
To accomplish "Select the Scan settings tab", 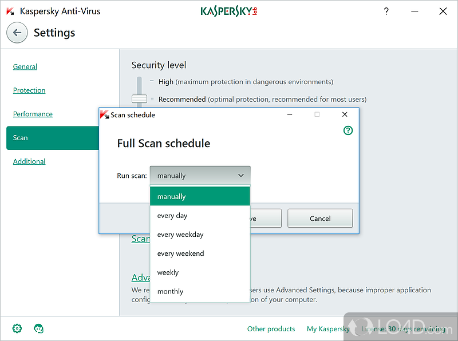I will (x=53, y=138).
